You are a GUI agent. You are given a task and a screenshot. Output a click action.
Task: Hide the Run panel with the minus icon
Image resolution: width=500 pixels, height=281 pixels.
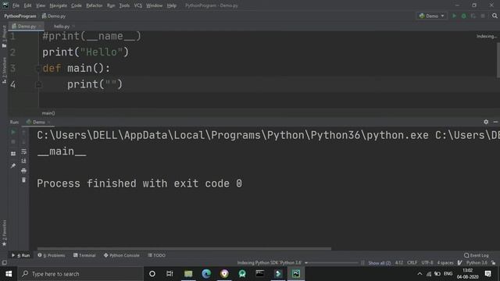pyautogui.click(x=495, y=122)
